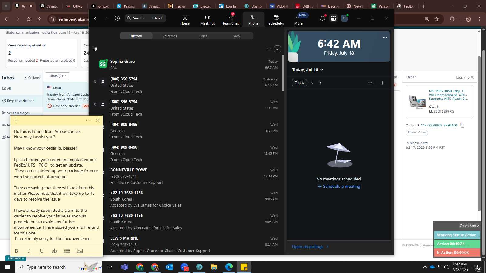The height and width of the screenshot is (273, 486).
Task: Copy the order ID
Action: (462, 125)
